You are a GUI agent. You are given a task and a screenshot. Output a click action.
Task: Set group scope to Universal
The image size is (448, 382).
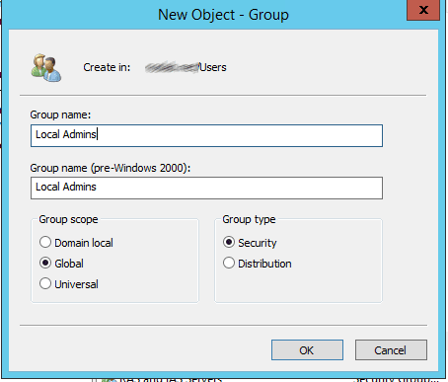[69, 284]
